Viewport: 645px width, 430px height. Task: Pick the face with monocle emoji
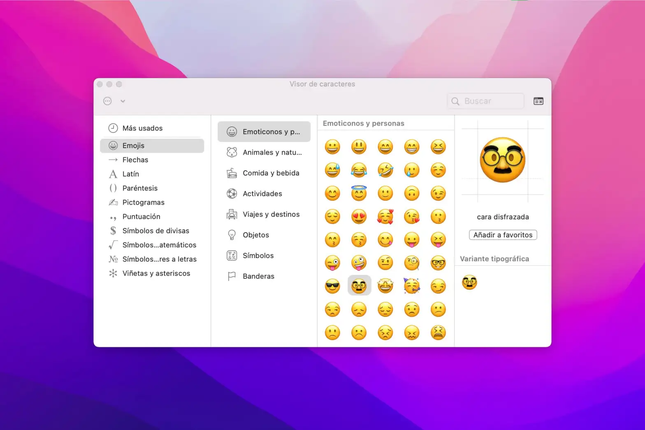(x=412, y=263)
